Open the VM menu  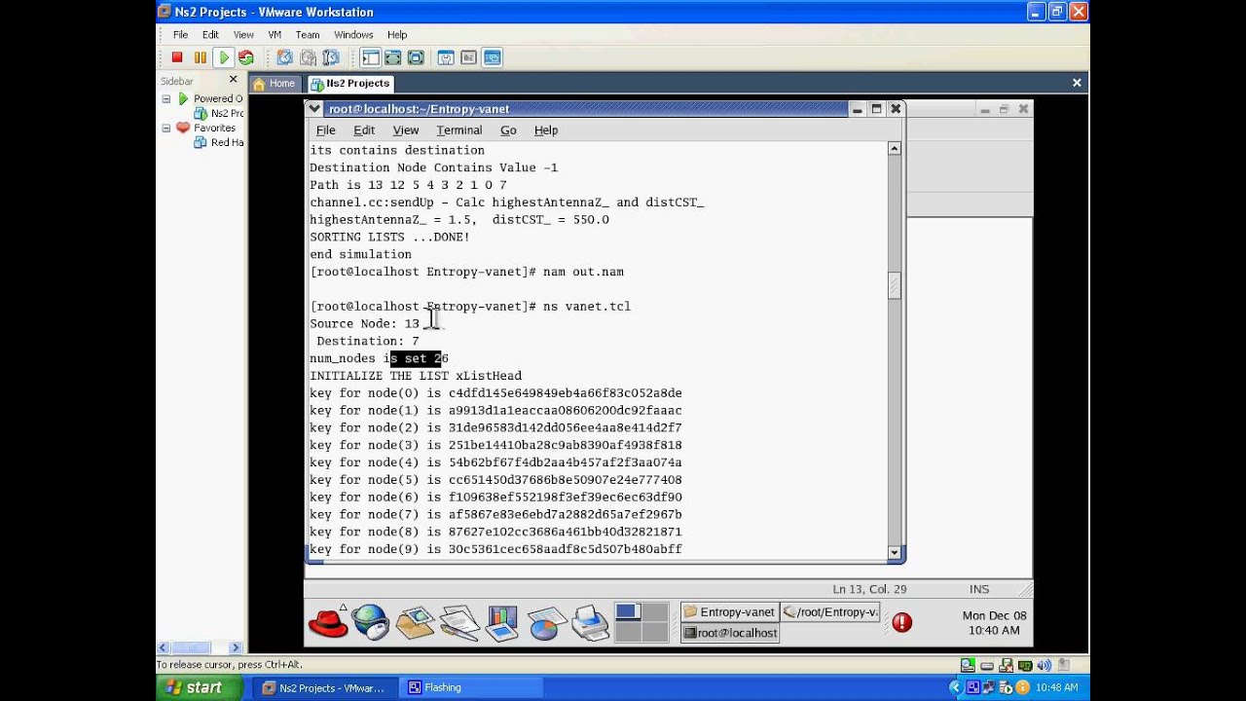point(275,35)
